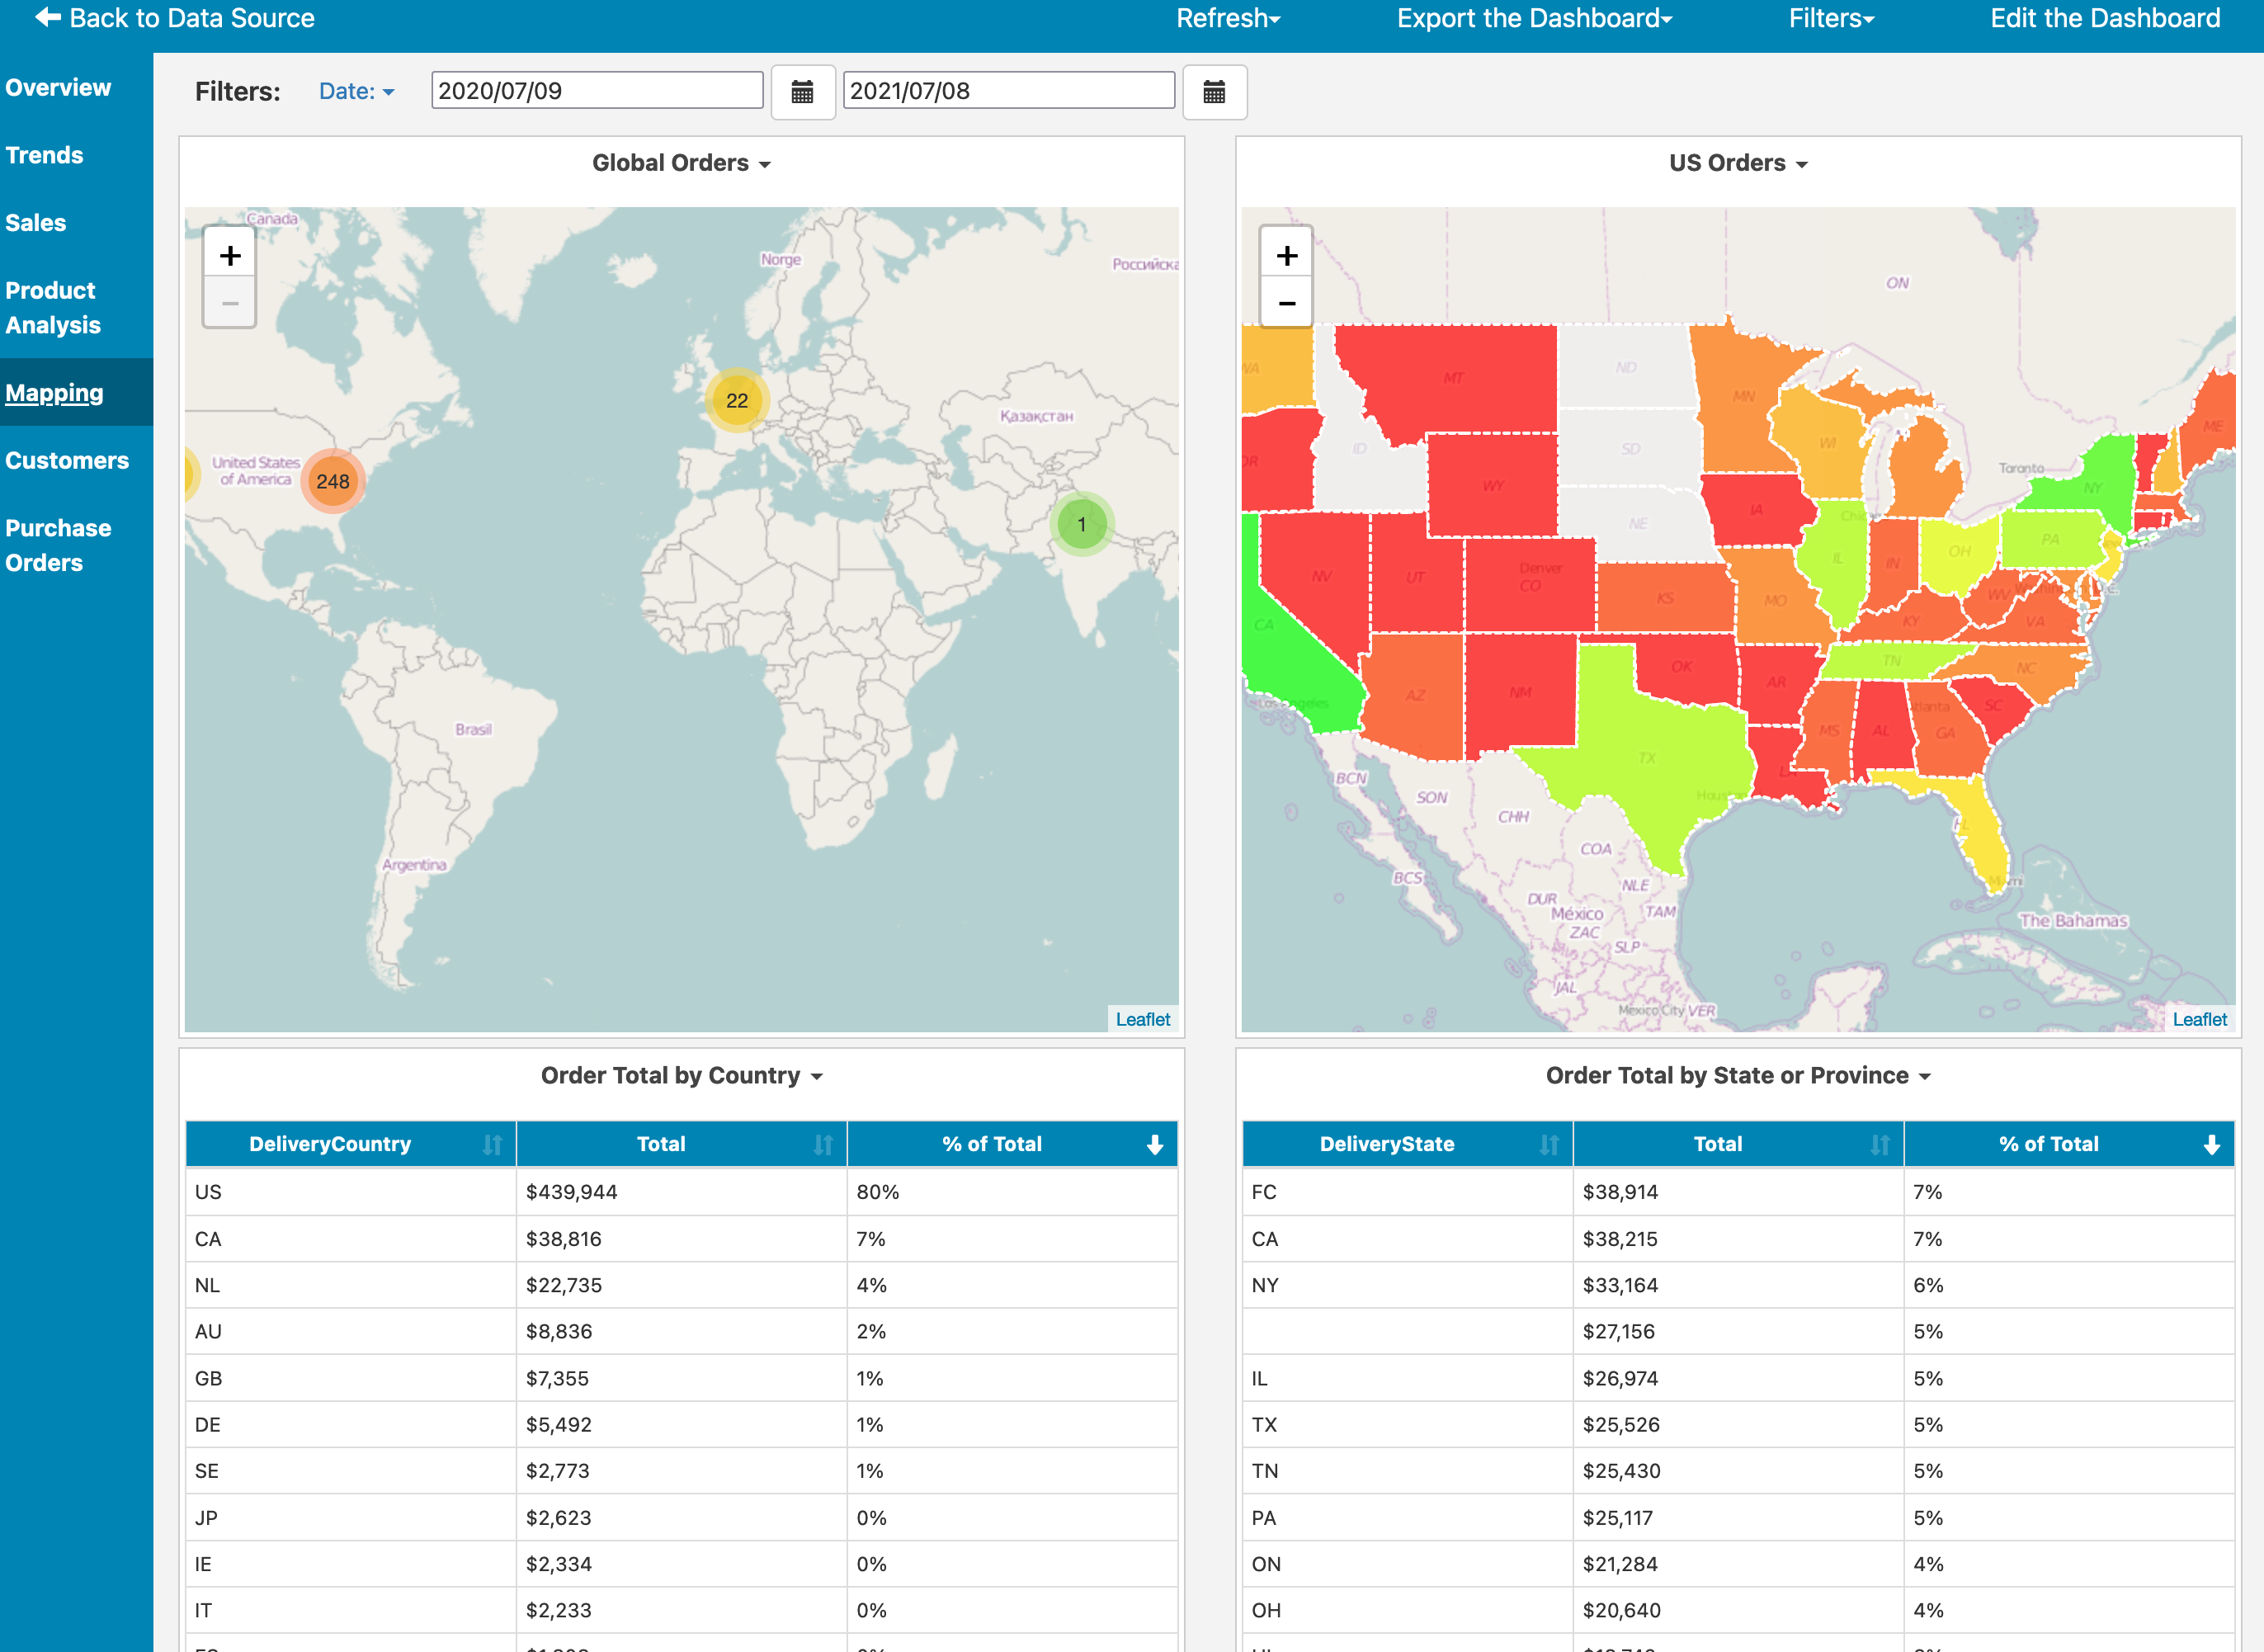Zoom in on the Global Orders map
This screenshot has width=2264, height=1652.
point(230,255)
